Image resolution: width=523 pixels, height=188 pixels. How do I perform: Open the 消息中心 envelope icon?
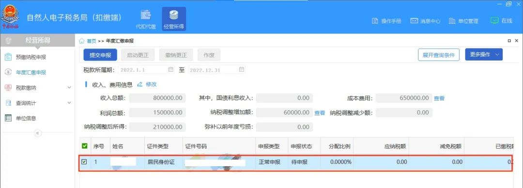coord(414,21)
